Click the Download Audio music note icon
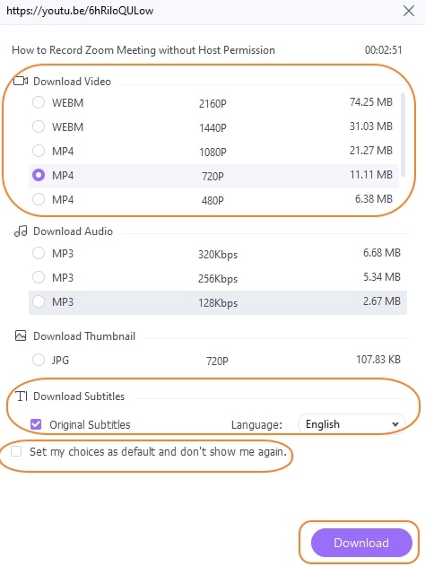The width and height of the screenshot is (425, 566). (x=21, y=231)
